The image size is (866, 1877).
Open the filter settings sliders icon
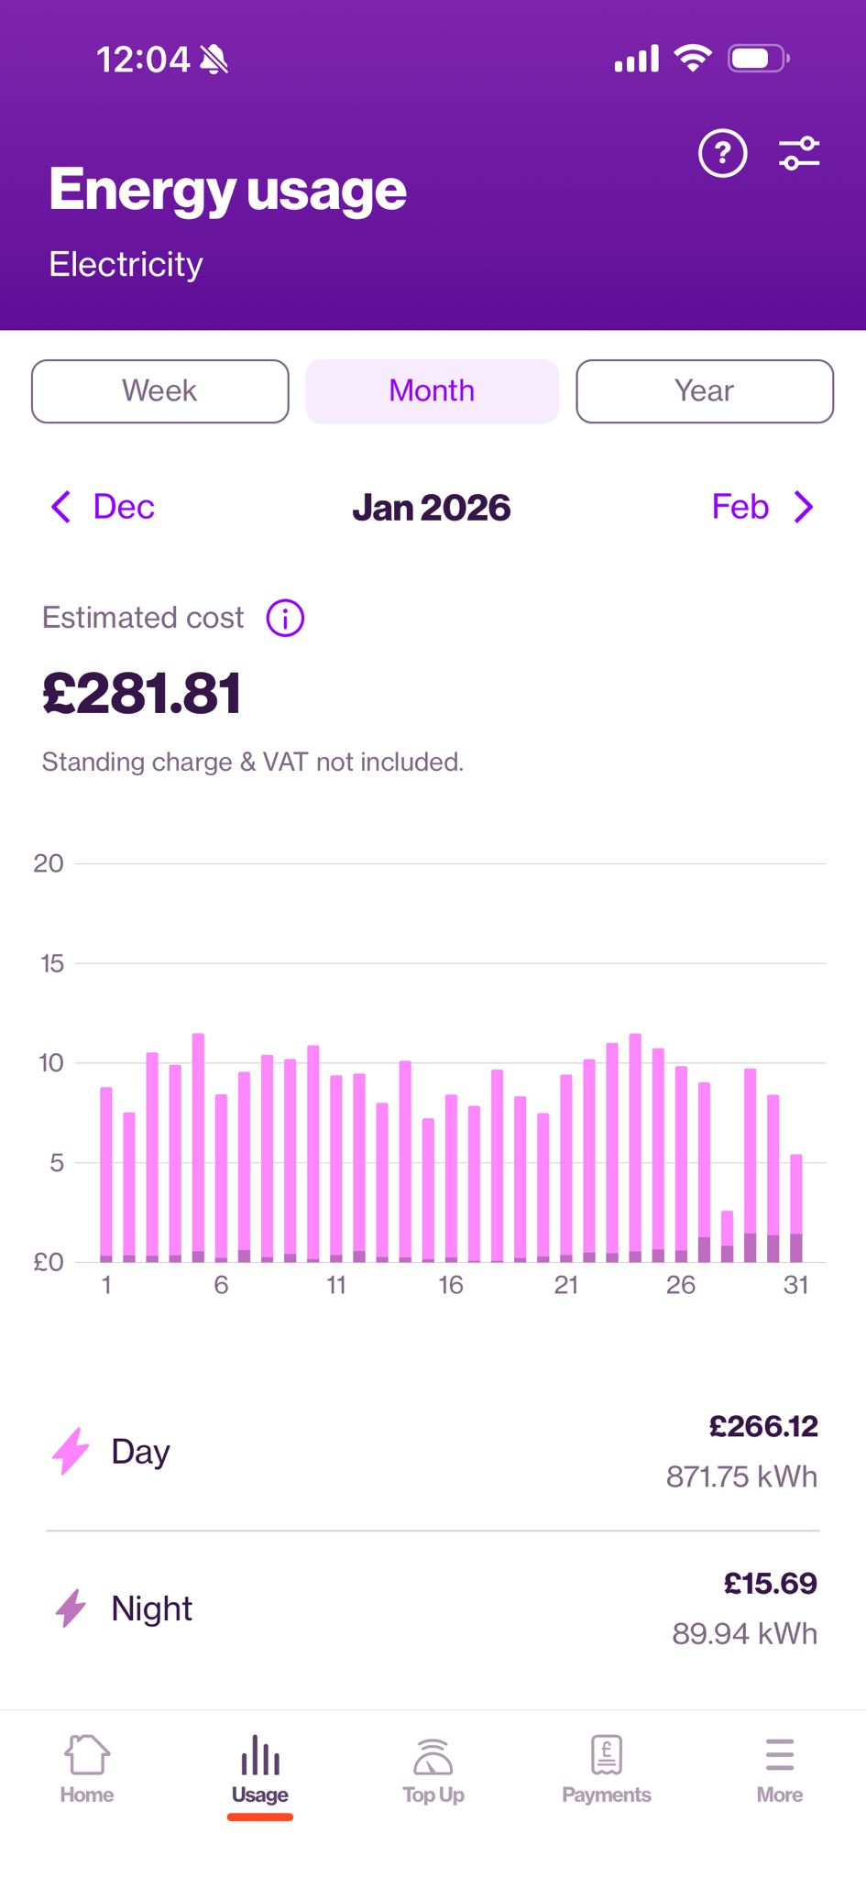799,153
